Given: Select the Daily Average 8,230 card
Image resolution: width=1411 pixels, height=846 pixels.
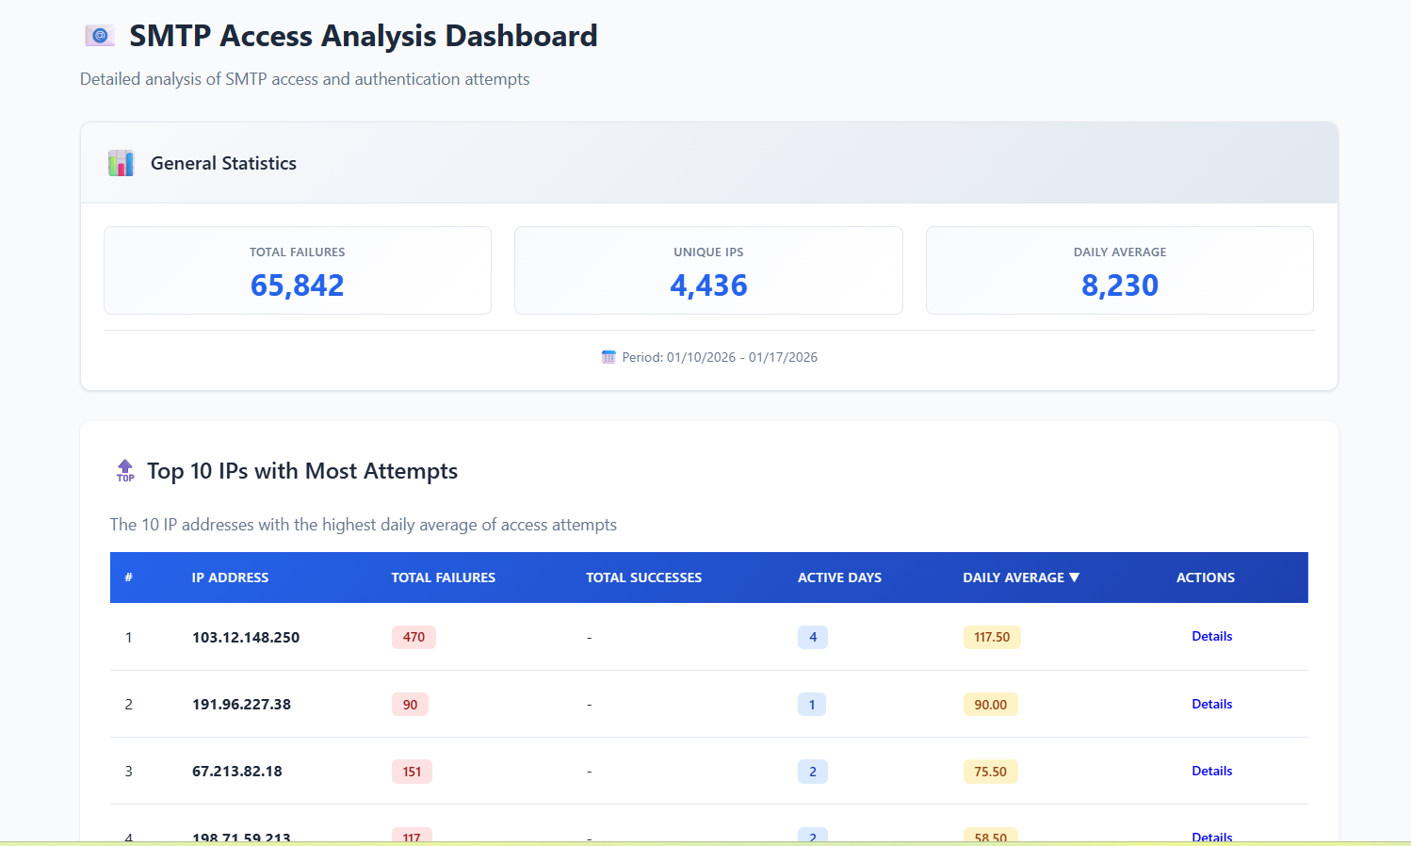Looking at the screenshot, I should tap(1119, 270).
